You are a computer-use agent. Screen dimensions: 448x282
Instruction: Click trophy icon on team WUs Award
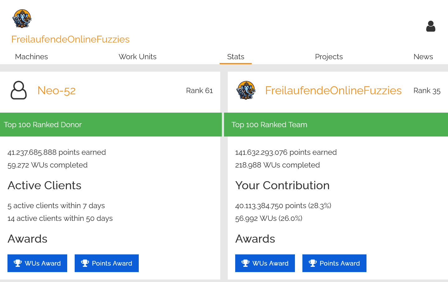(x=245, y=263)
